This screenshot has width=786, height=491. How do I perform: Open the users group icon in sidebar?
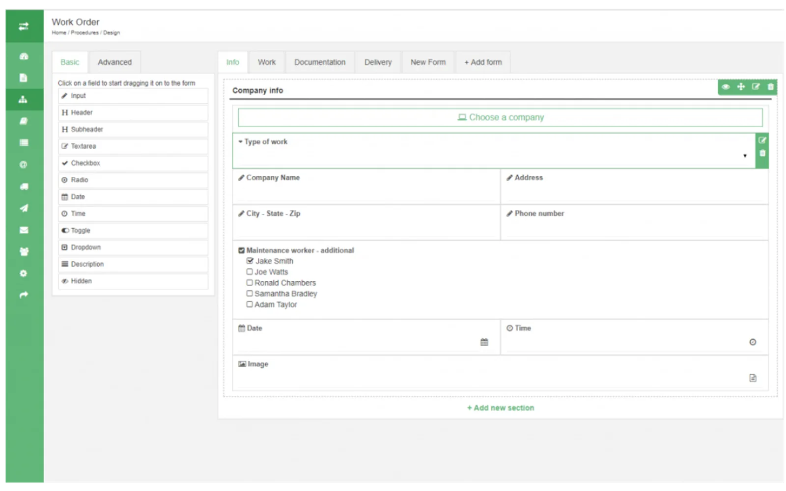pyautogui.click(x=24, y=252)
